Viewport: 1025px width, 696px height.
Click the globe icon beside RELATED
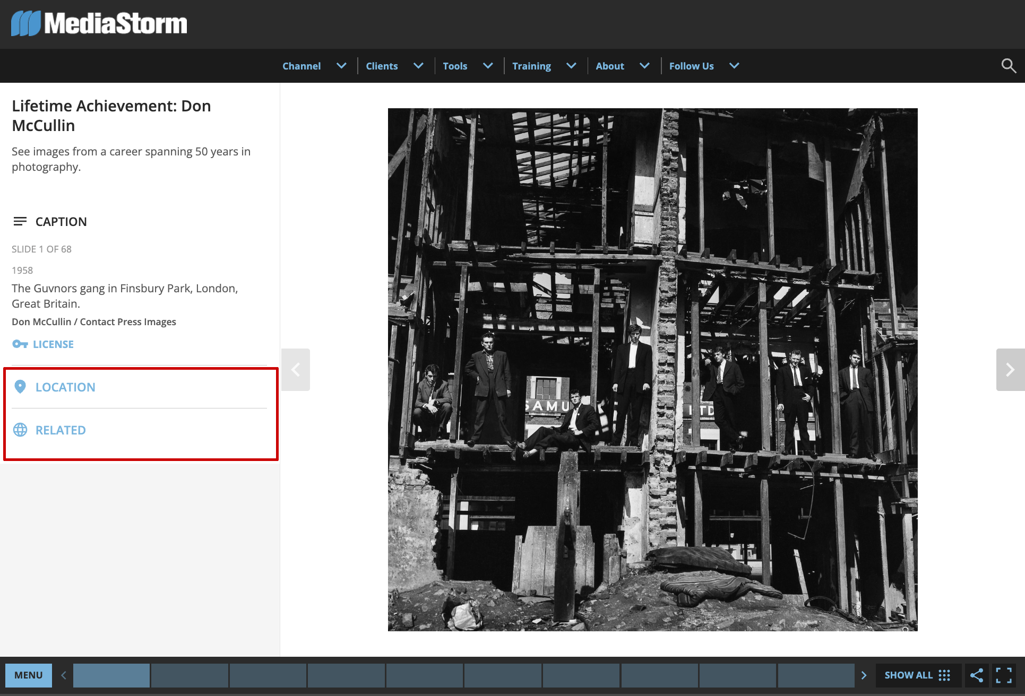point(20,430)
